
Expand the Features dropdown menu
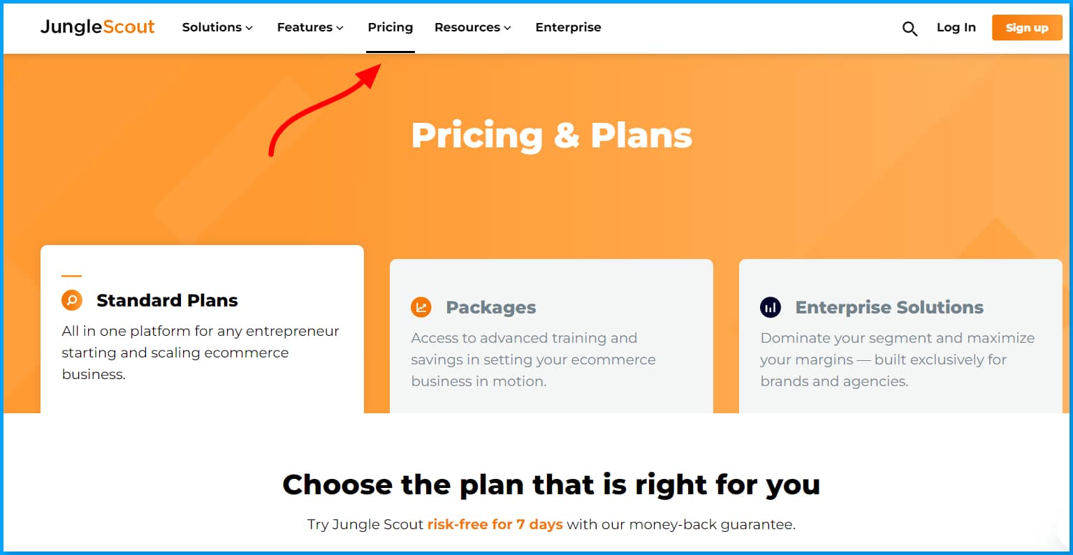coord(310,27)
